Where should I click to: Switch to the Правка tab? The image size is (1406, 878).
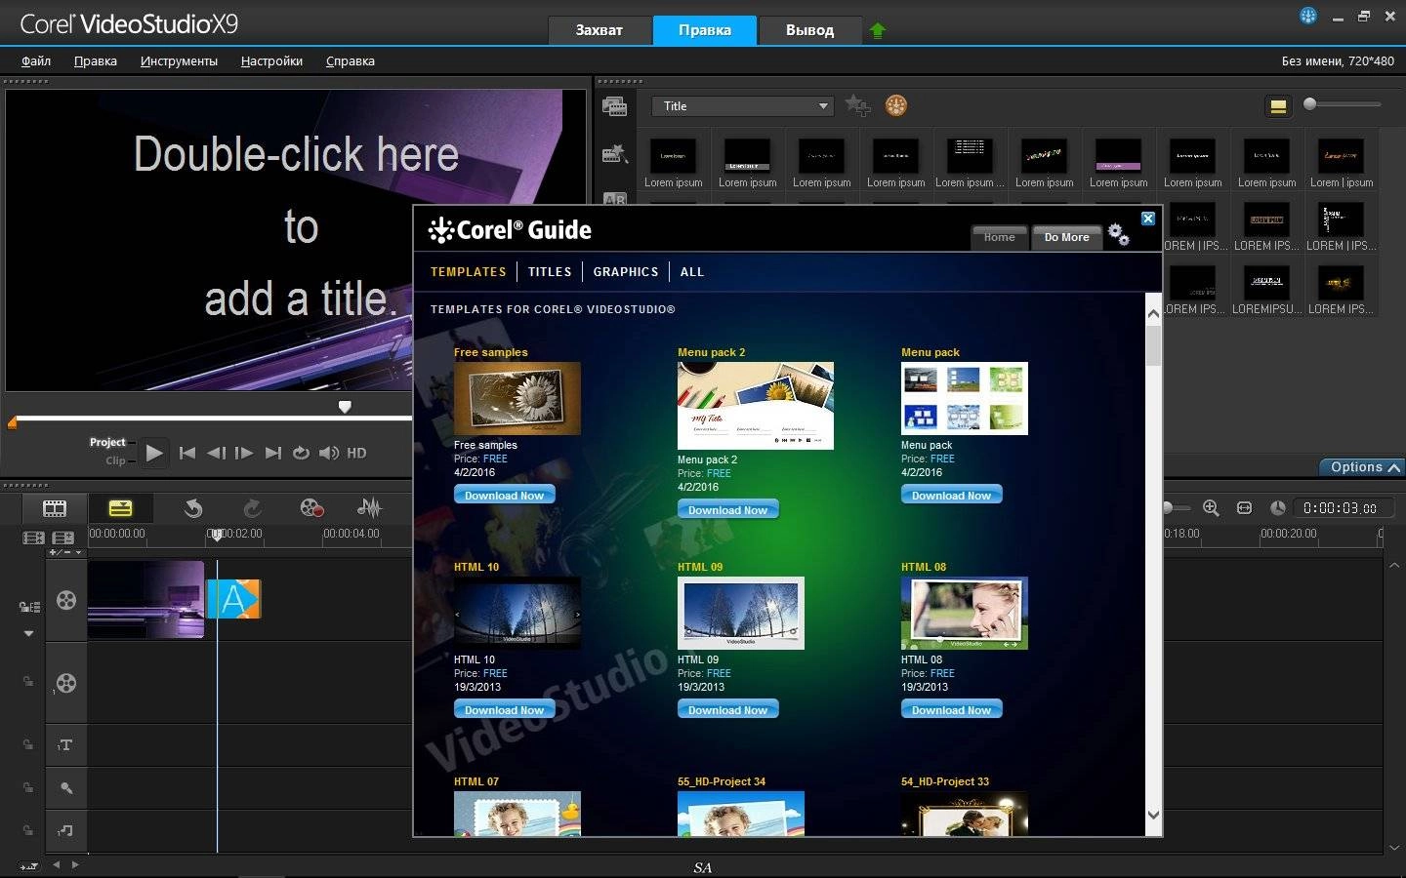705,29
